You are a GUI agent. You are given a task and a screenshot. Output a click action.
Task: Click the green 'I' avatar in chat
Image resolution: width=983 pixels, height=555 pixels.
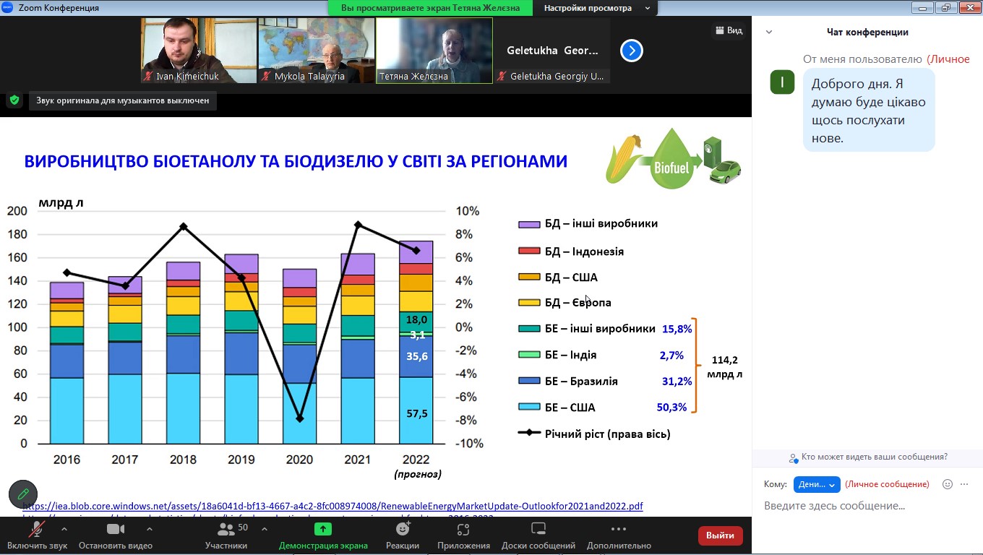pos(782,82)
